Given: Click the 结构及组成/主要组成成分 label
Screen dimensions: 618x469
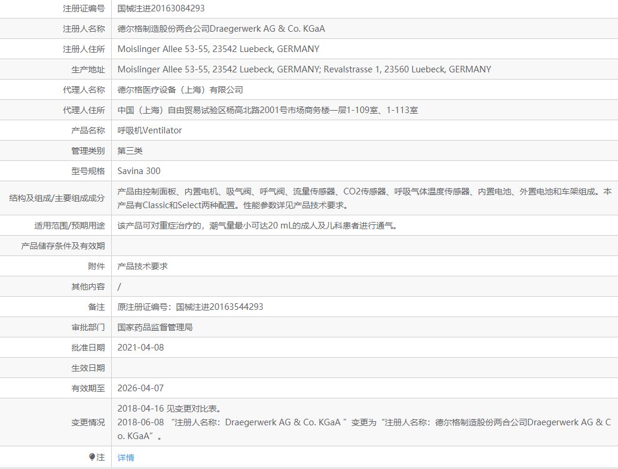Looking at the screenshot, I should 57,199.
